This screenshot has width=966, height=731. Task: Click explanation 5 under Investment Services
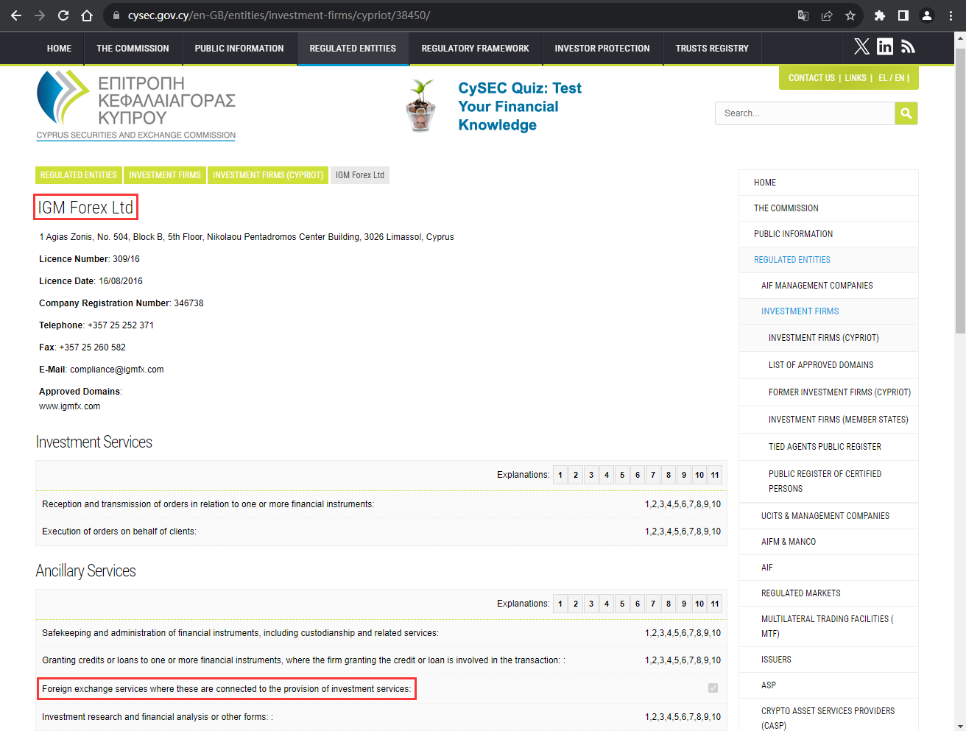(622, 475)
